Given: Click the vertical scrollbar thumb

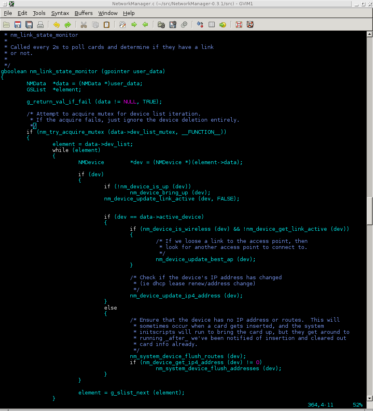Looking at the screenshot, I should click(370, 211).
